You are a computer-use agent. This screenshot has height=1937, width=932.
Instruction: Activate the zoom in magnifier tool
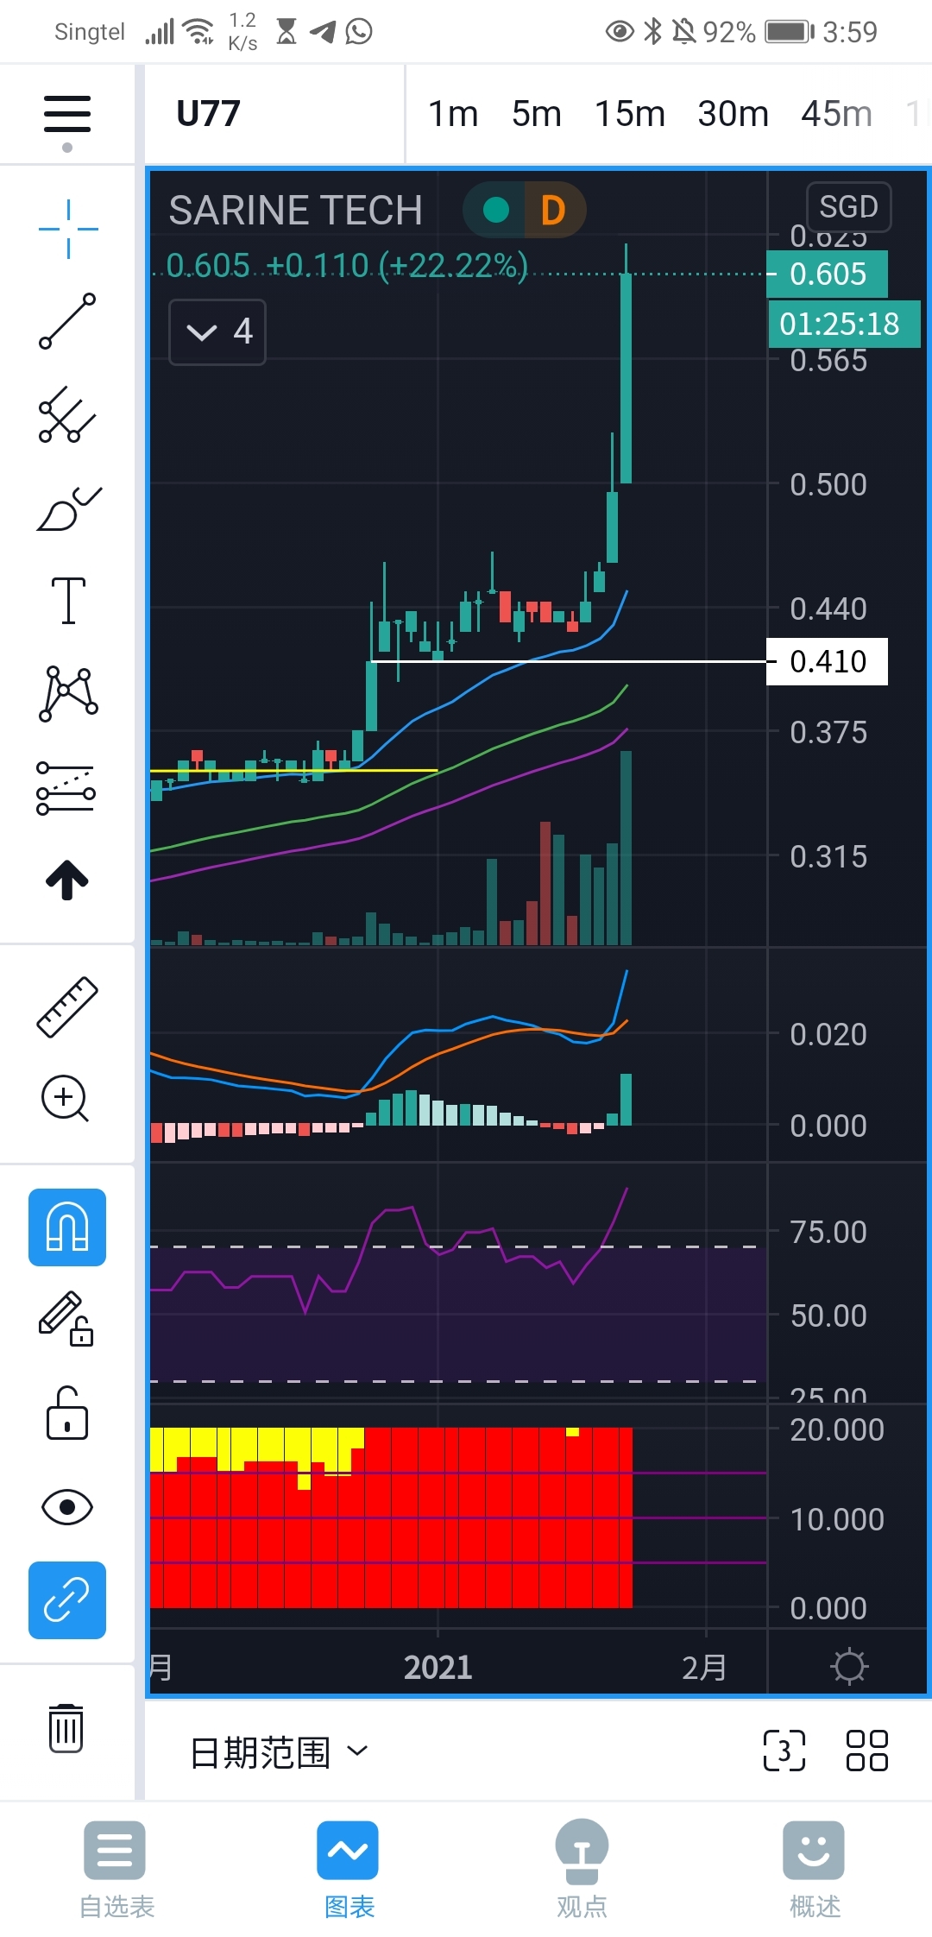(x=66, y=1098)
